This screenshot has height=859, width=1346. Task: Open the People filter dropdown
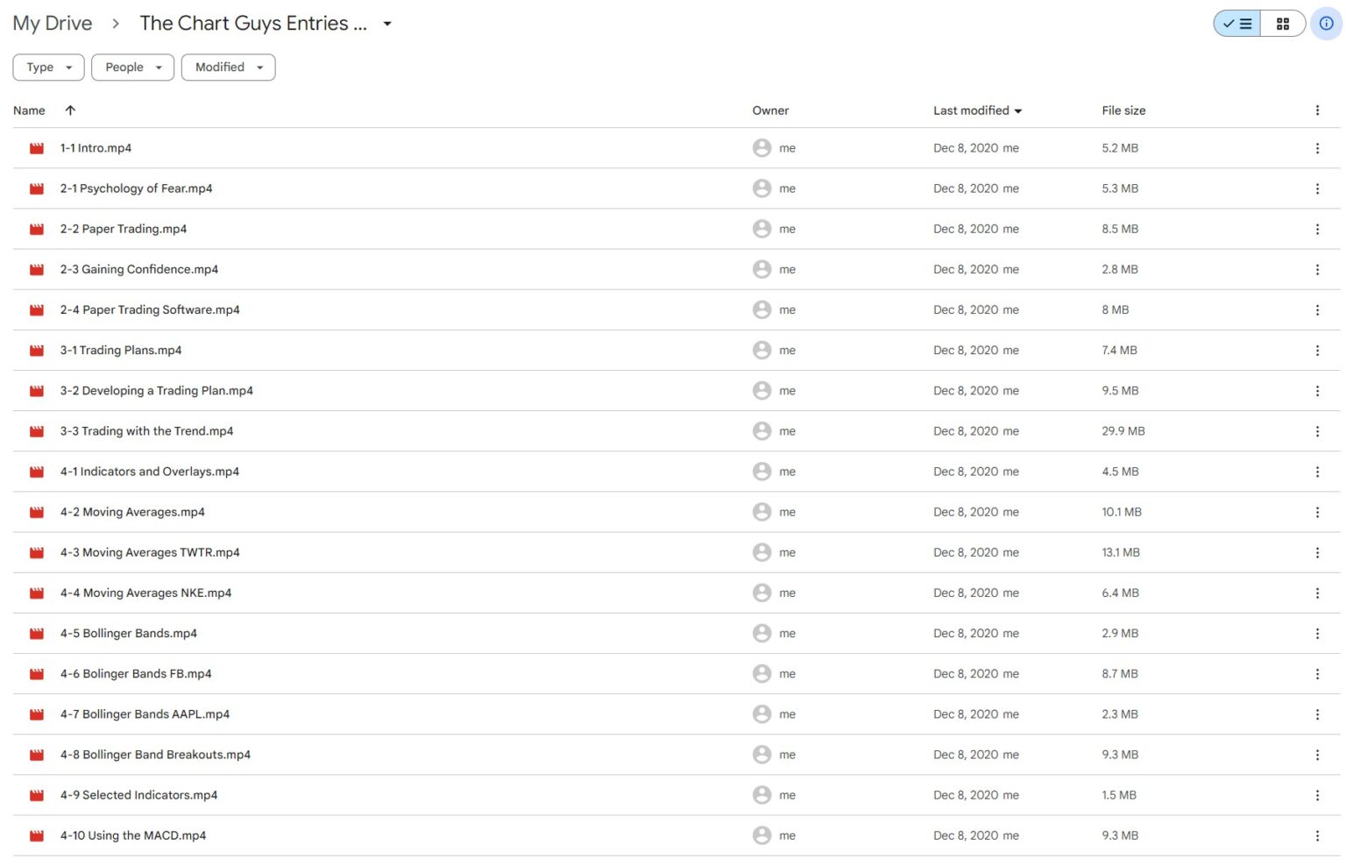(132, 67)
